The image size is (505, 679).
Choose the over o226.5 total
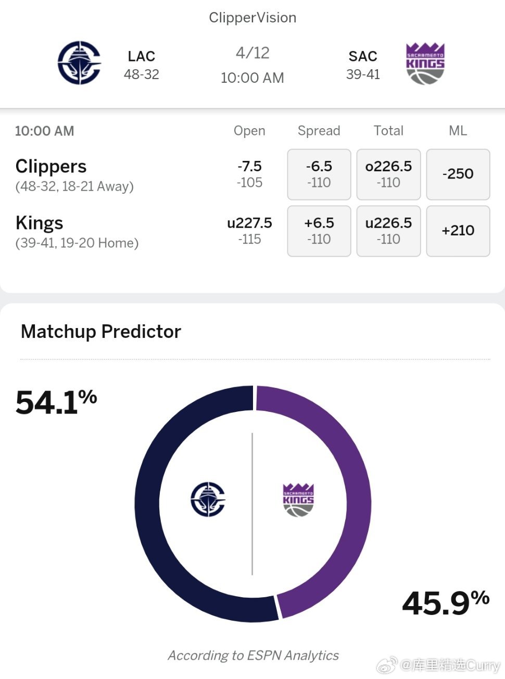coord(388,174)
